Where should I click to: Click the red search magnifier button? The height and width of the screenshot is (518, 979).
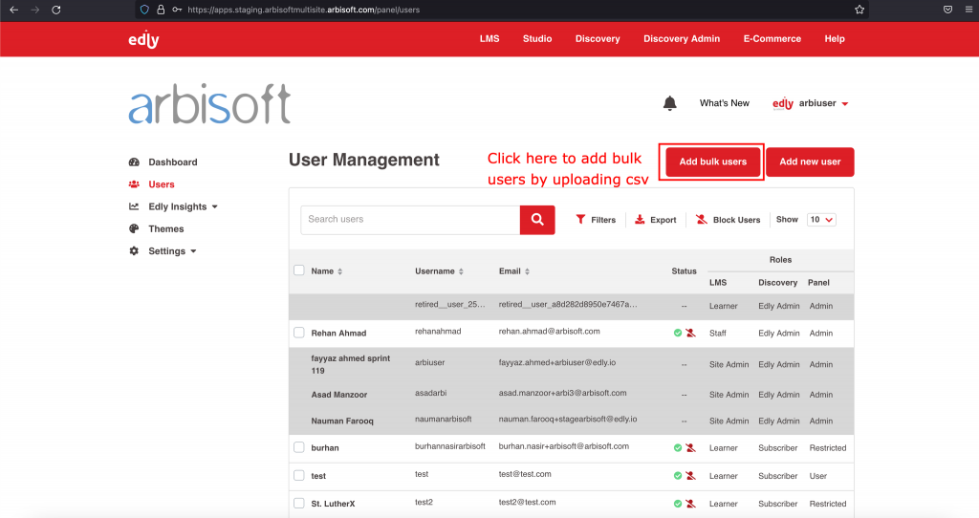tap(537, 220)
